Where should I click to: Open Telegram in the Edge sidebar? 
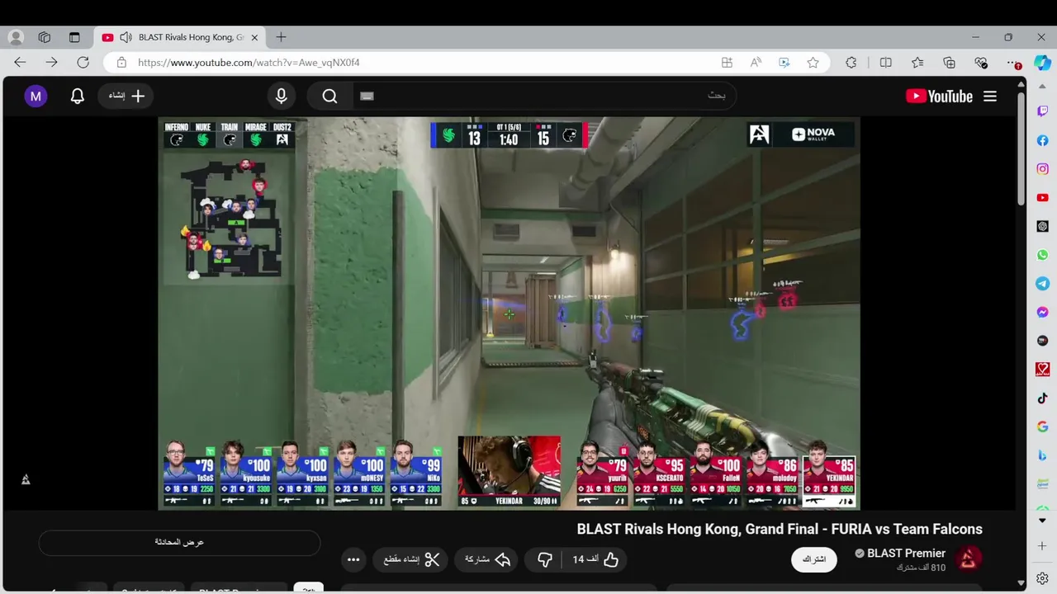(1042, 284)
